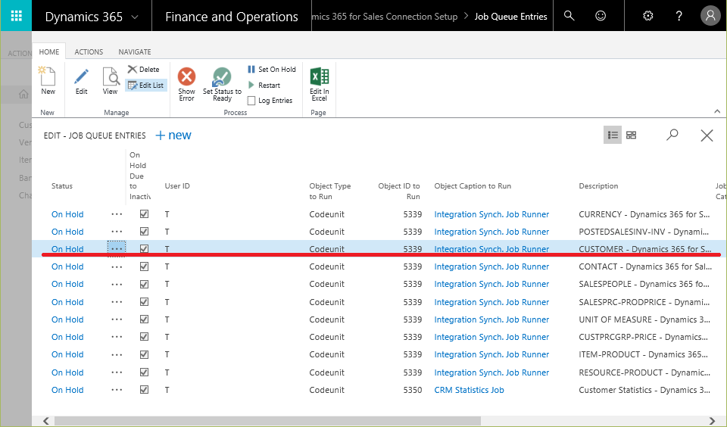Sort by the Description column header
This screenshot has width=727, height=427.
598,186
